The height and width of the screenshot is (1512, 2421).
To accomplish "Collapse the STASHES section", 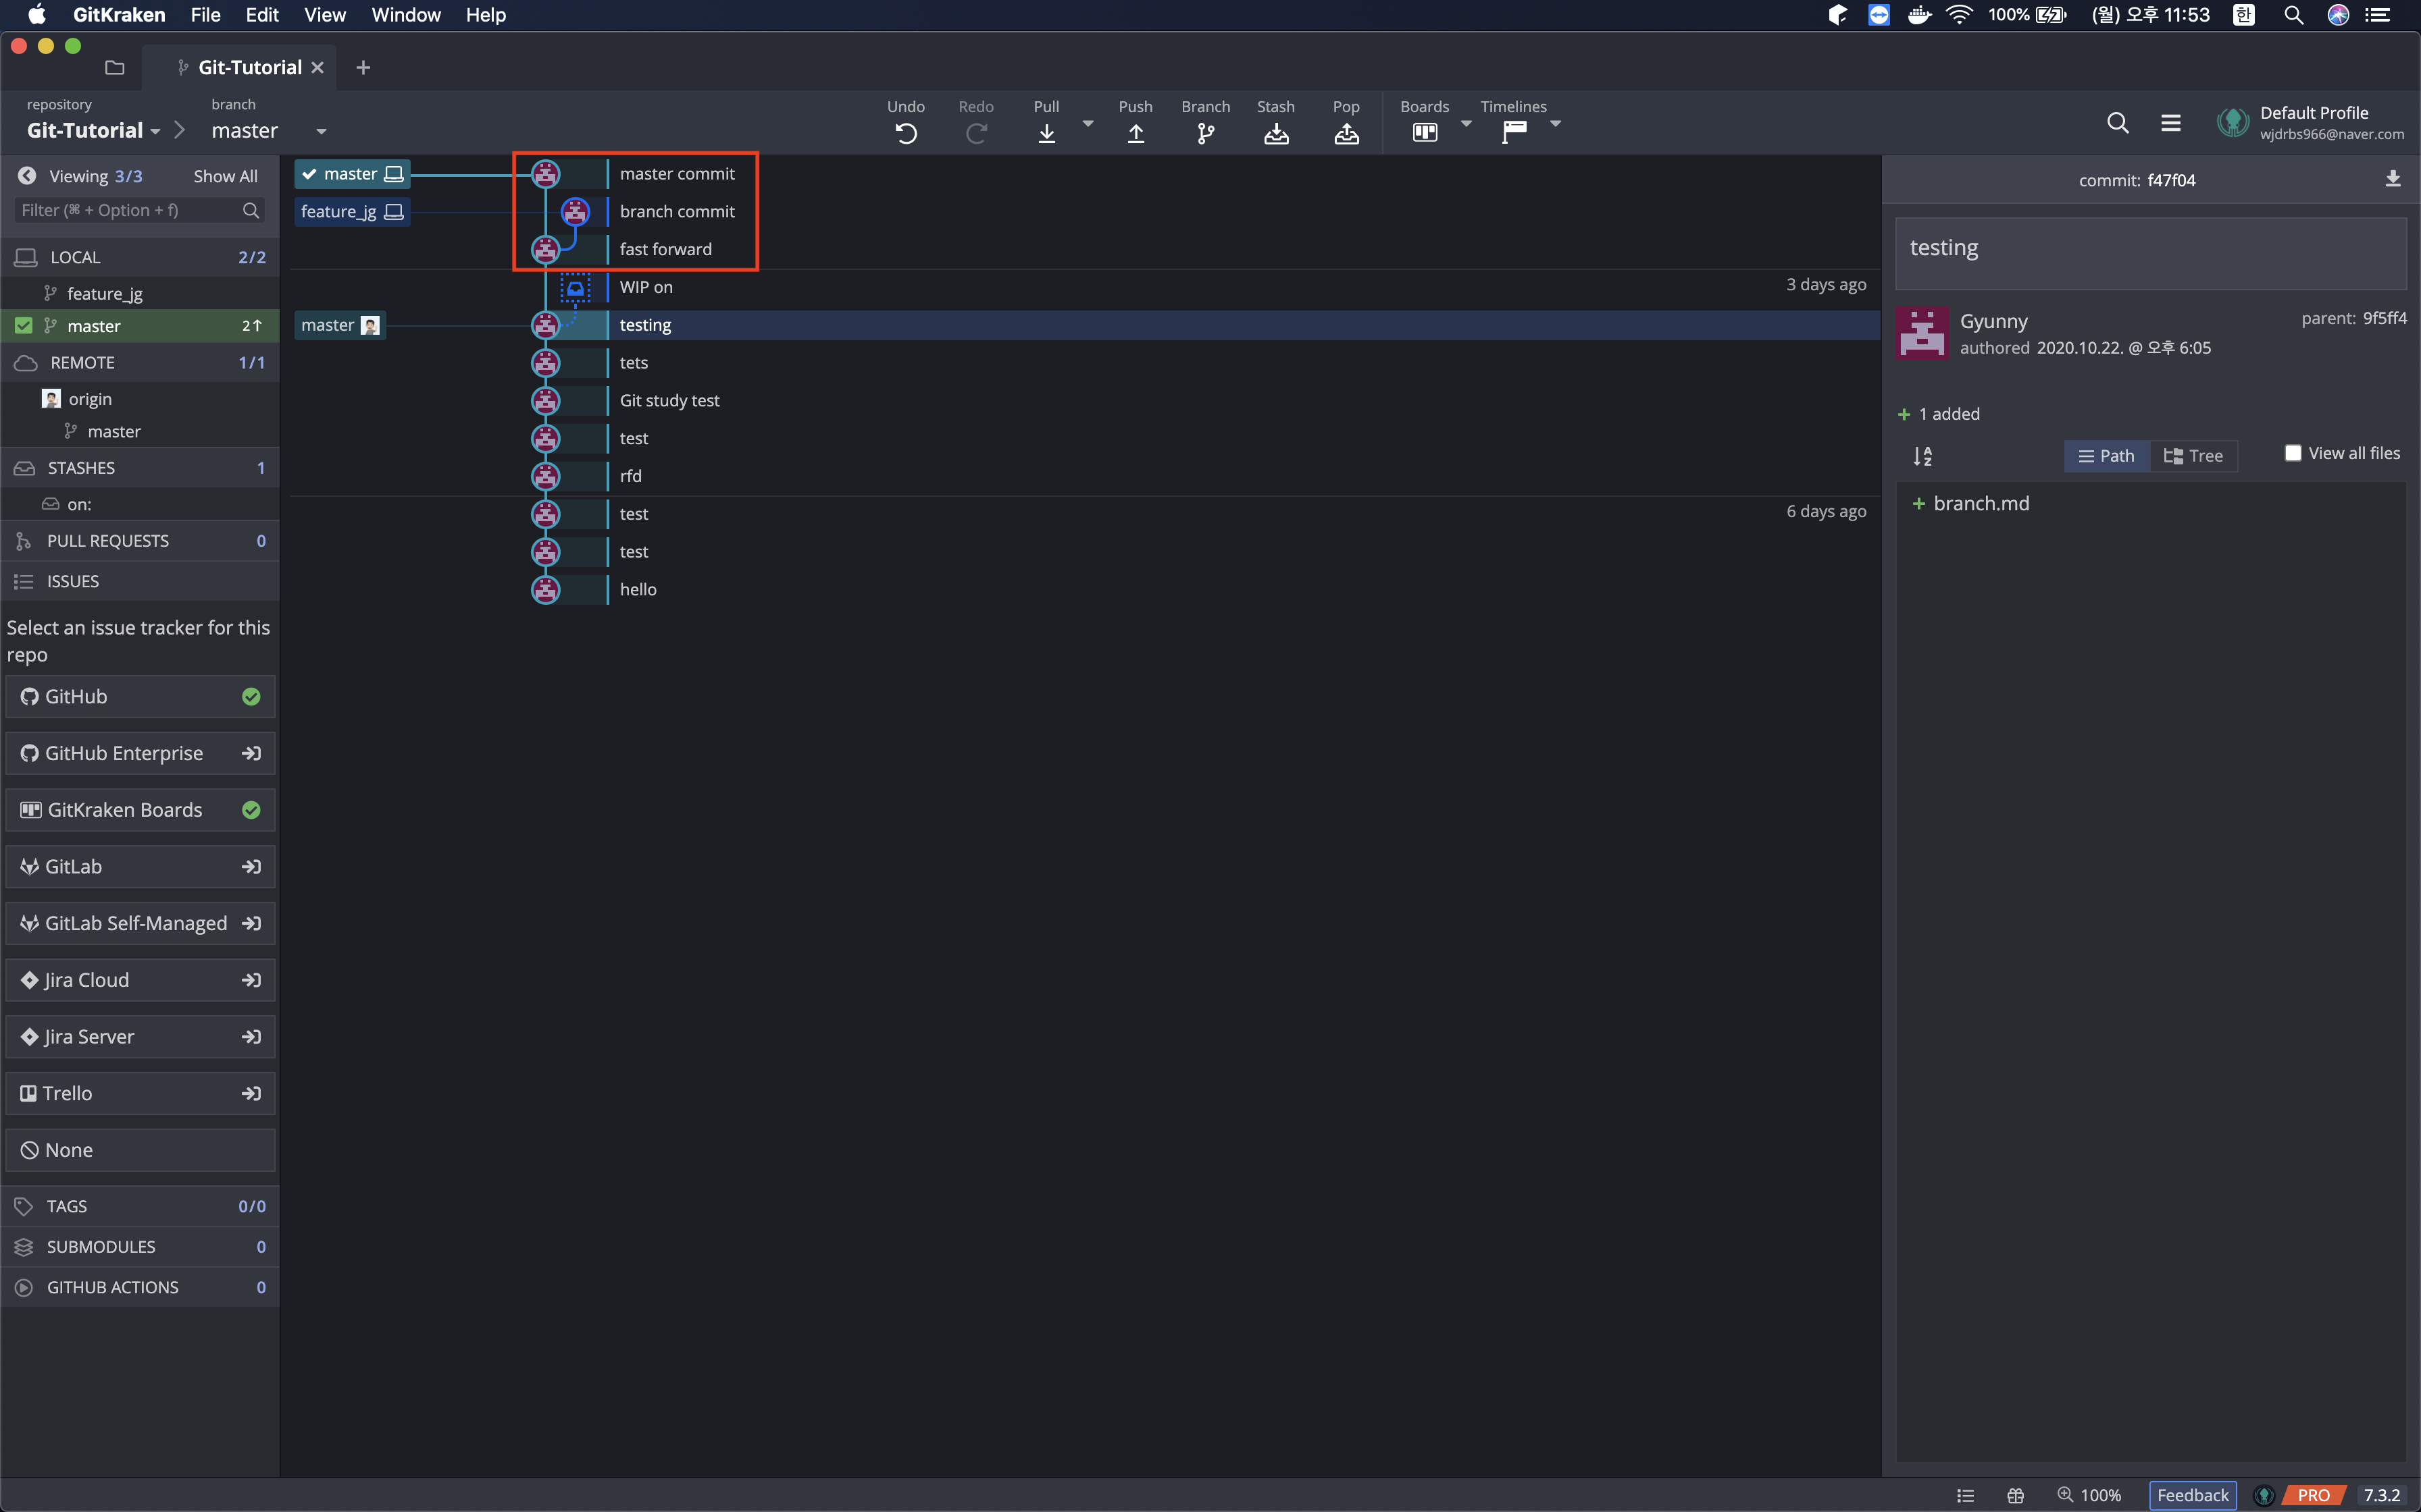I will (80, 468).
